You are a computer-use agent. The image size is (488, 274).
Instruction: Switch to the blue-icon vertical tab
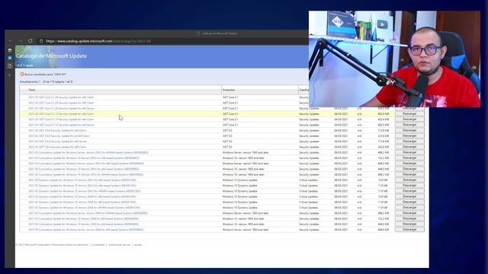click(x=10, y=58)
